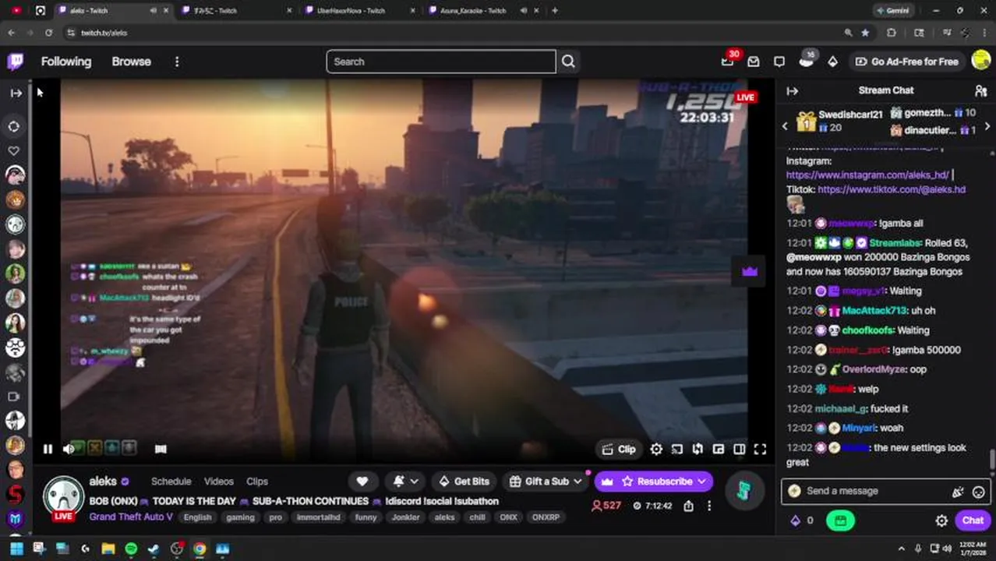996x561 pixels.
Task: Open the three-dot More menu beside Browse
Action: pos(177,62)
